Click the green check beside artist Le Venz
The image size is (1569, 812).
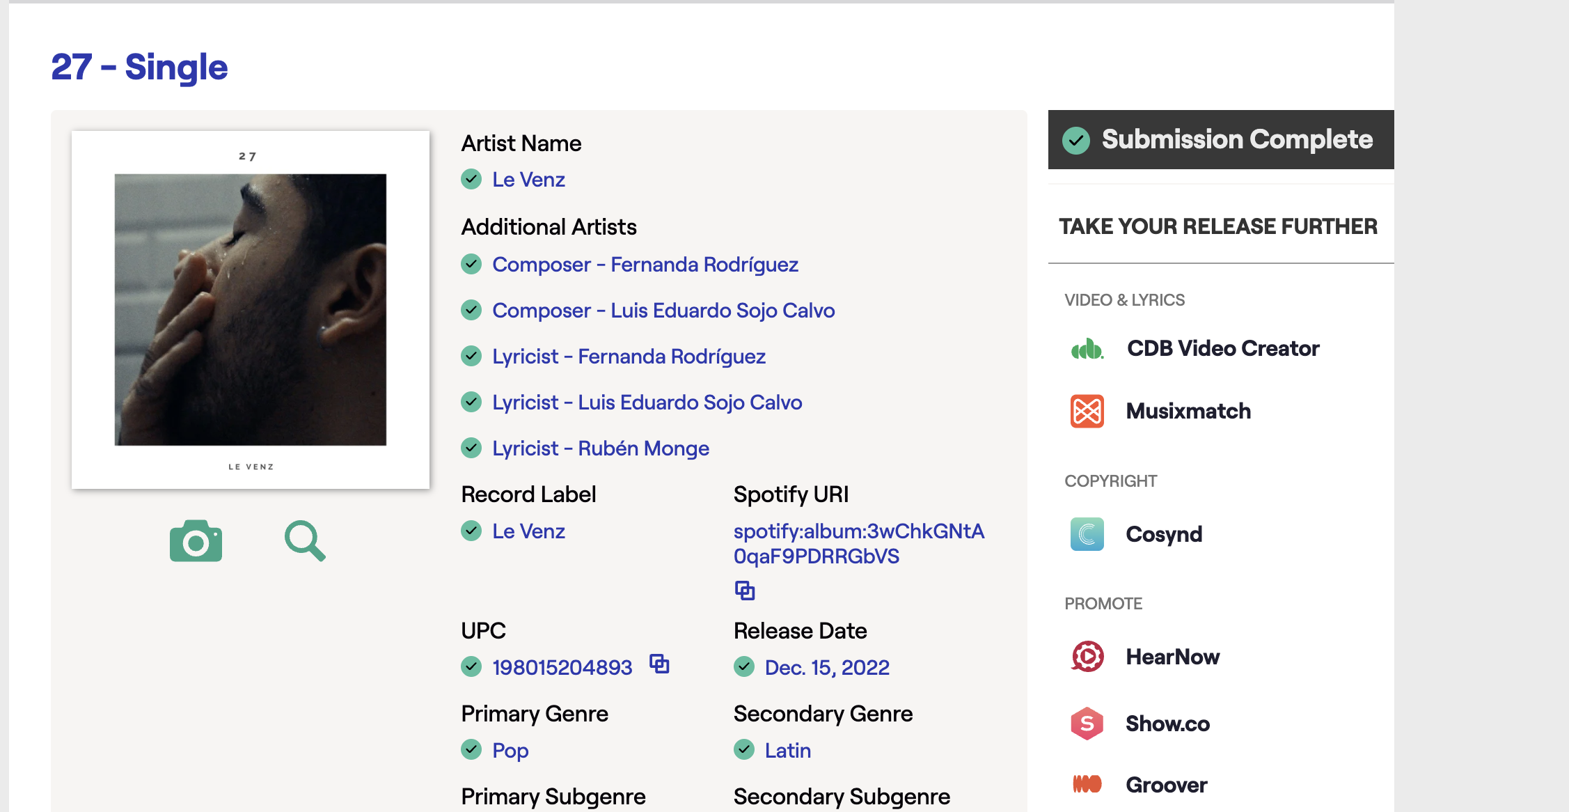point(471,179)
